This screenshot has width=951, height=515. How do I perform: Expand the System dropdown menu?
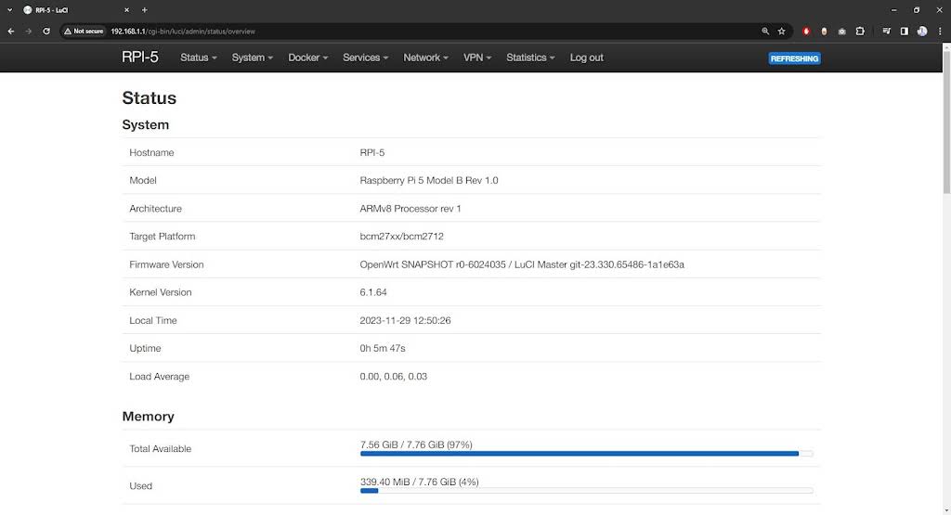point(252,58)
